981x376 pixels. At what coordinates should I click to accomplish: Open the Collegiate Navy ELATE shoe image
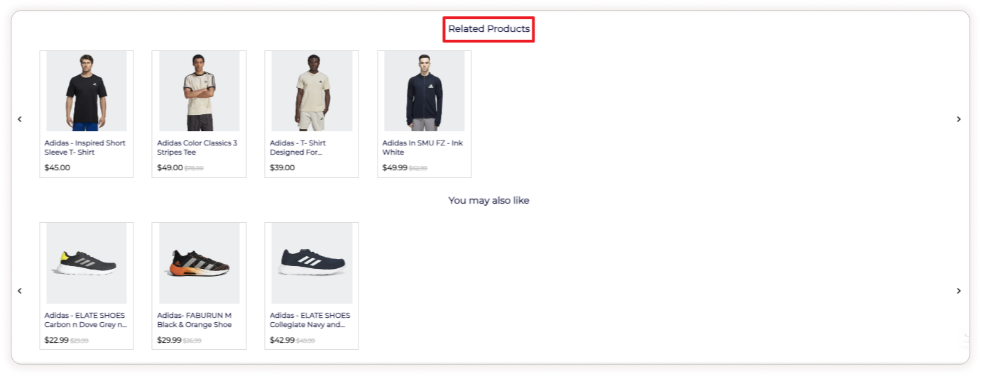coord(312,262)
